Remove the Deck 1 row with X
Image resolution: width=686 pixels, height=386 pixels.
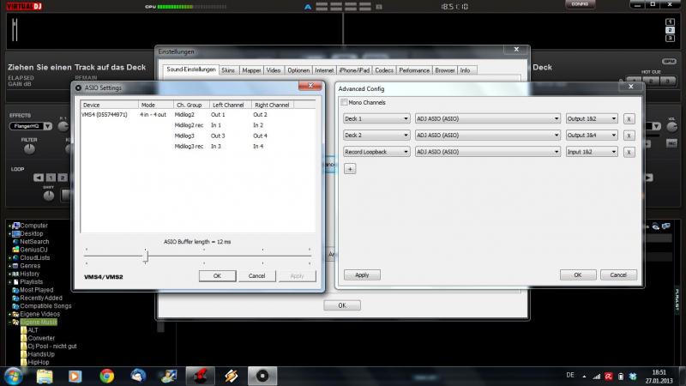[x=629, y=119]
